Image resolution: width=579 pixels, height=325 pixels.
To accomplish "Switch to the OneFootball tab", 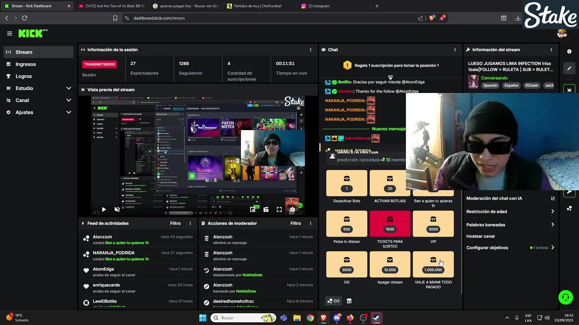I will (x=258, y=6).
